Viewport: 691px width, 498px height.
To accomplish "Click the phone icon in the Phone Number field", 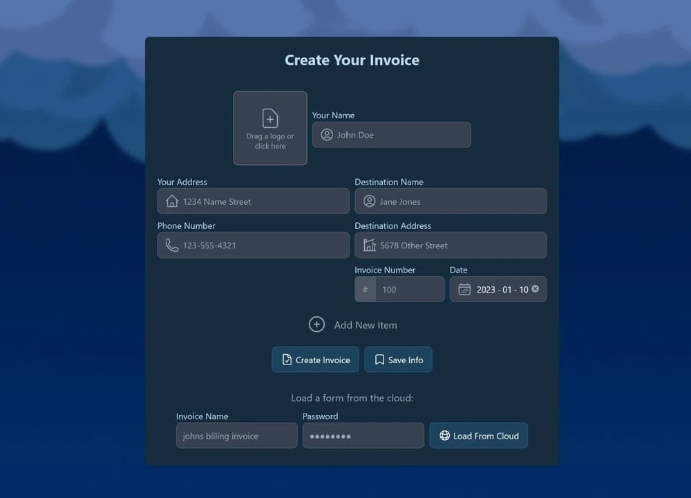I will click(171, 246).
